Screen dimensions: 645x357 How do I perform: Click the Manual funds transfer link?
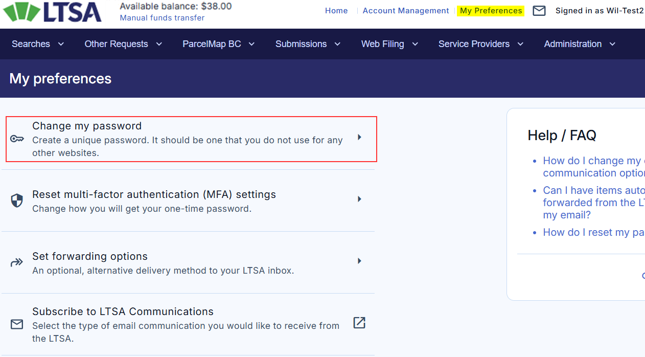click(162, 18)
